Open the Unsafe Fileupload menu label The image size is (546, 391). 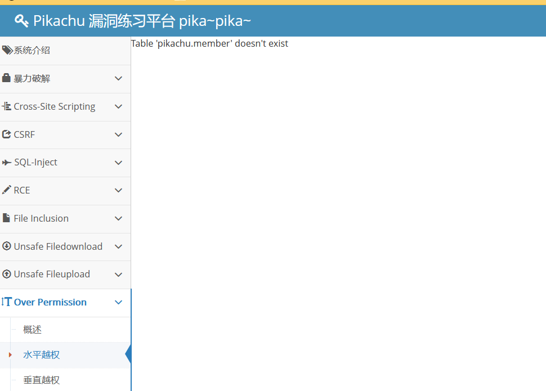pos(52,275)
